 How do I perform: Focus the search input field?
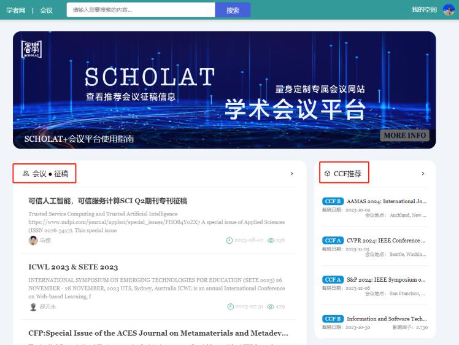click(x=141, y=10)
